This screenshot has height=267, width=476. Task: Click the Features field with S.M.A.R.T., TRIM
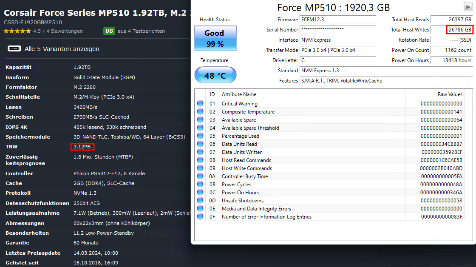[x=386, y=81]
